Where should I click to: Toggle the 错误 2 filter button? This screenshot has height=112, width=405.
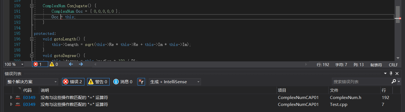click(x=73, y=82)
